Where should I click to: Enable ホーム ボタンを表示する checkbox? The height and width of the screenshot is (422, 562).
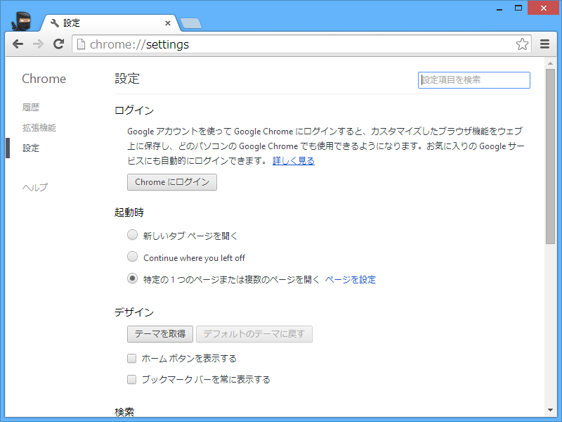point(131,358)
